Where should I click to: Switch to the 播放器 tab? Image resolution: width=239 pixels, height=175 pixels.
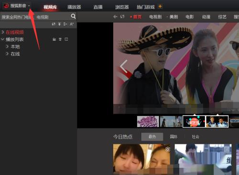pos(74,7)
